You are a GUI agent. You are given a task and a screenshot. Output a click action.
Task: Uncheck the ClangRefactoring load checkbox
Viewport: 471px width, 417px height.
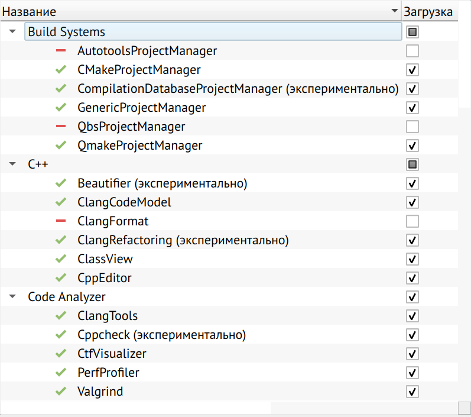pos(412,240)
